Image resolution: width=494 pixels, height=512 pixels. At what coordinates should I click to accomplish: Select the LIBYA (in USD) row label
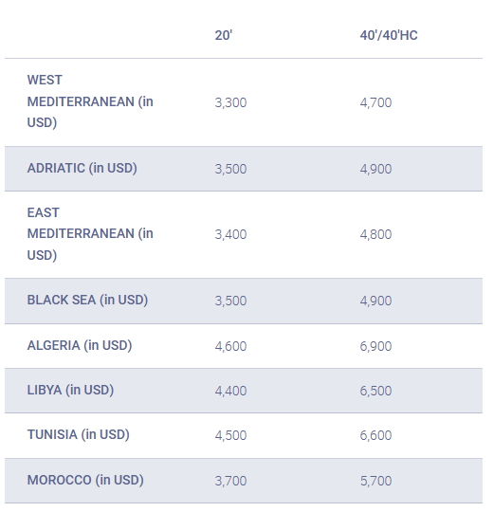coord(70,391)
